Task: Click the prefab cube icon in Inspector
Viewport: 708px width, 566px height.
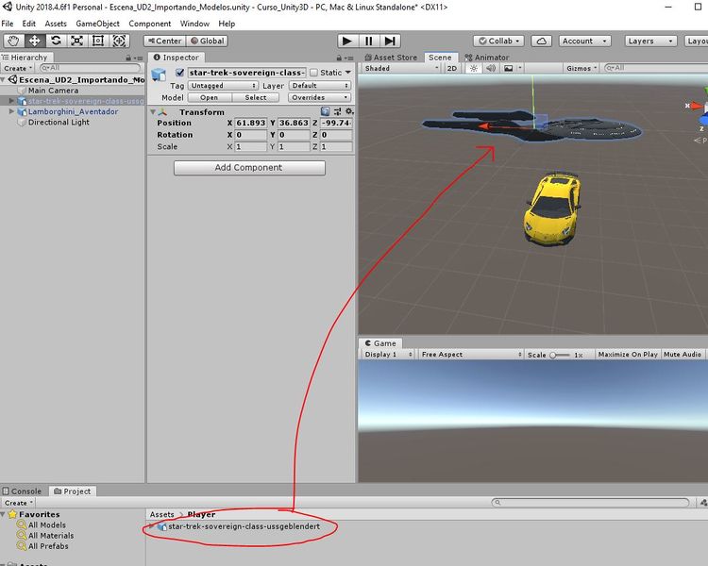Action: tap(159, 75)
